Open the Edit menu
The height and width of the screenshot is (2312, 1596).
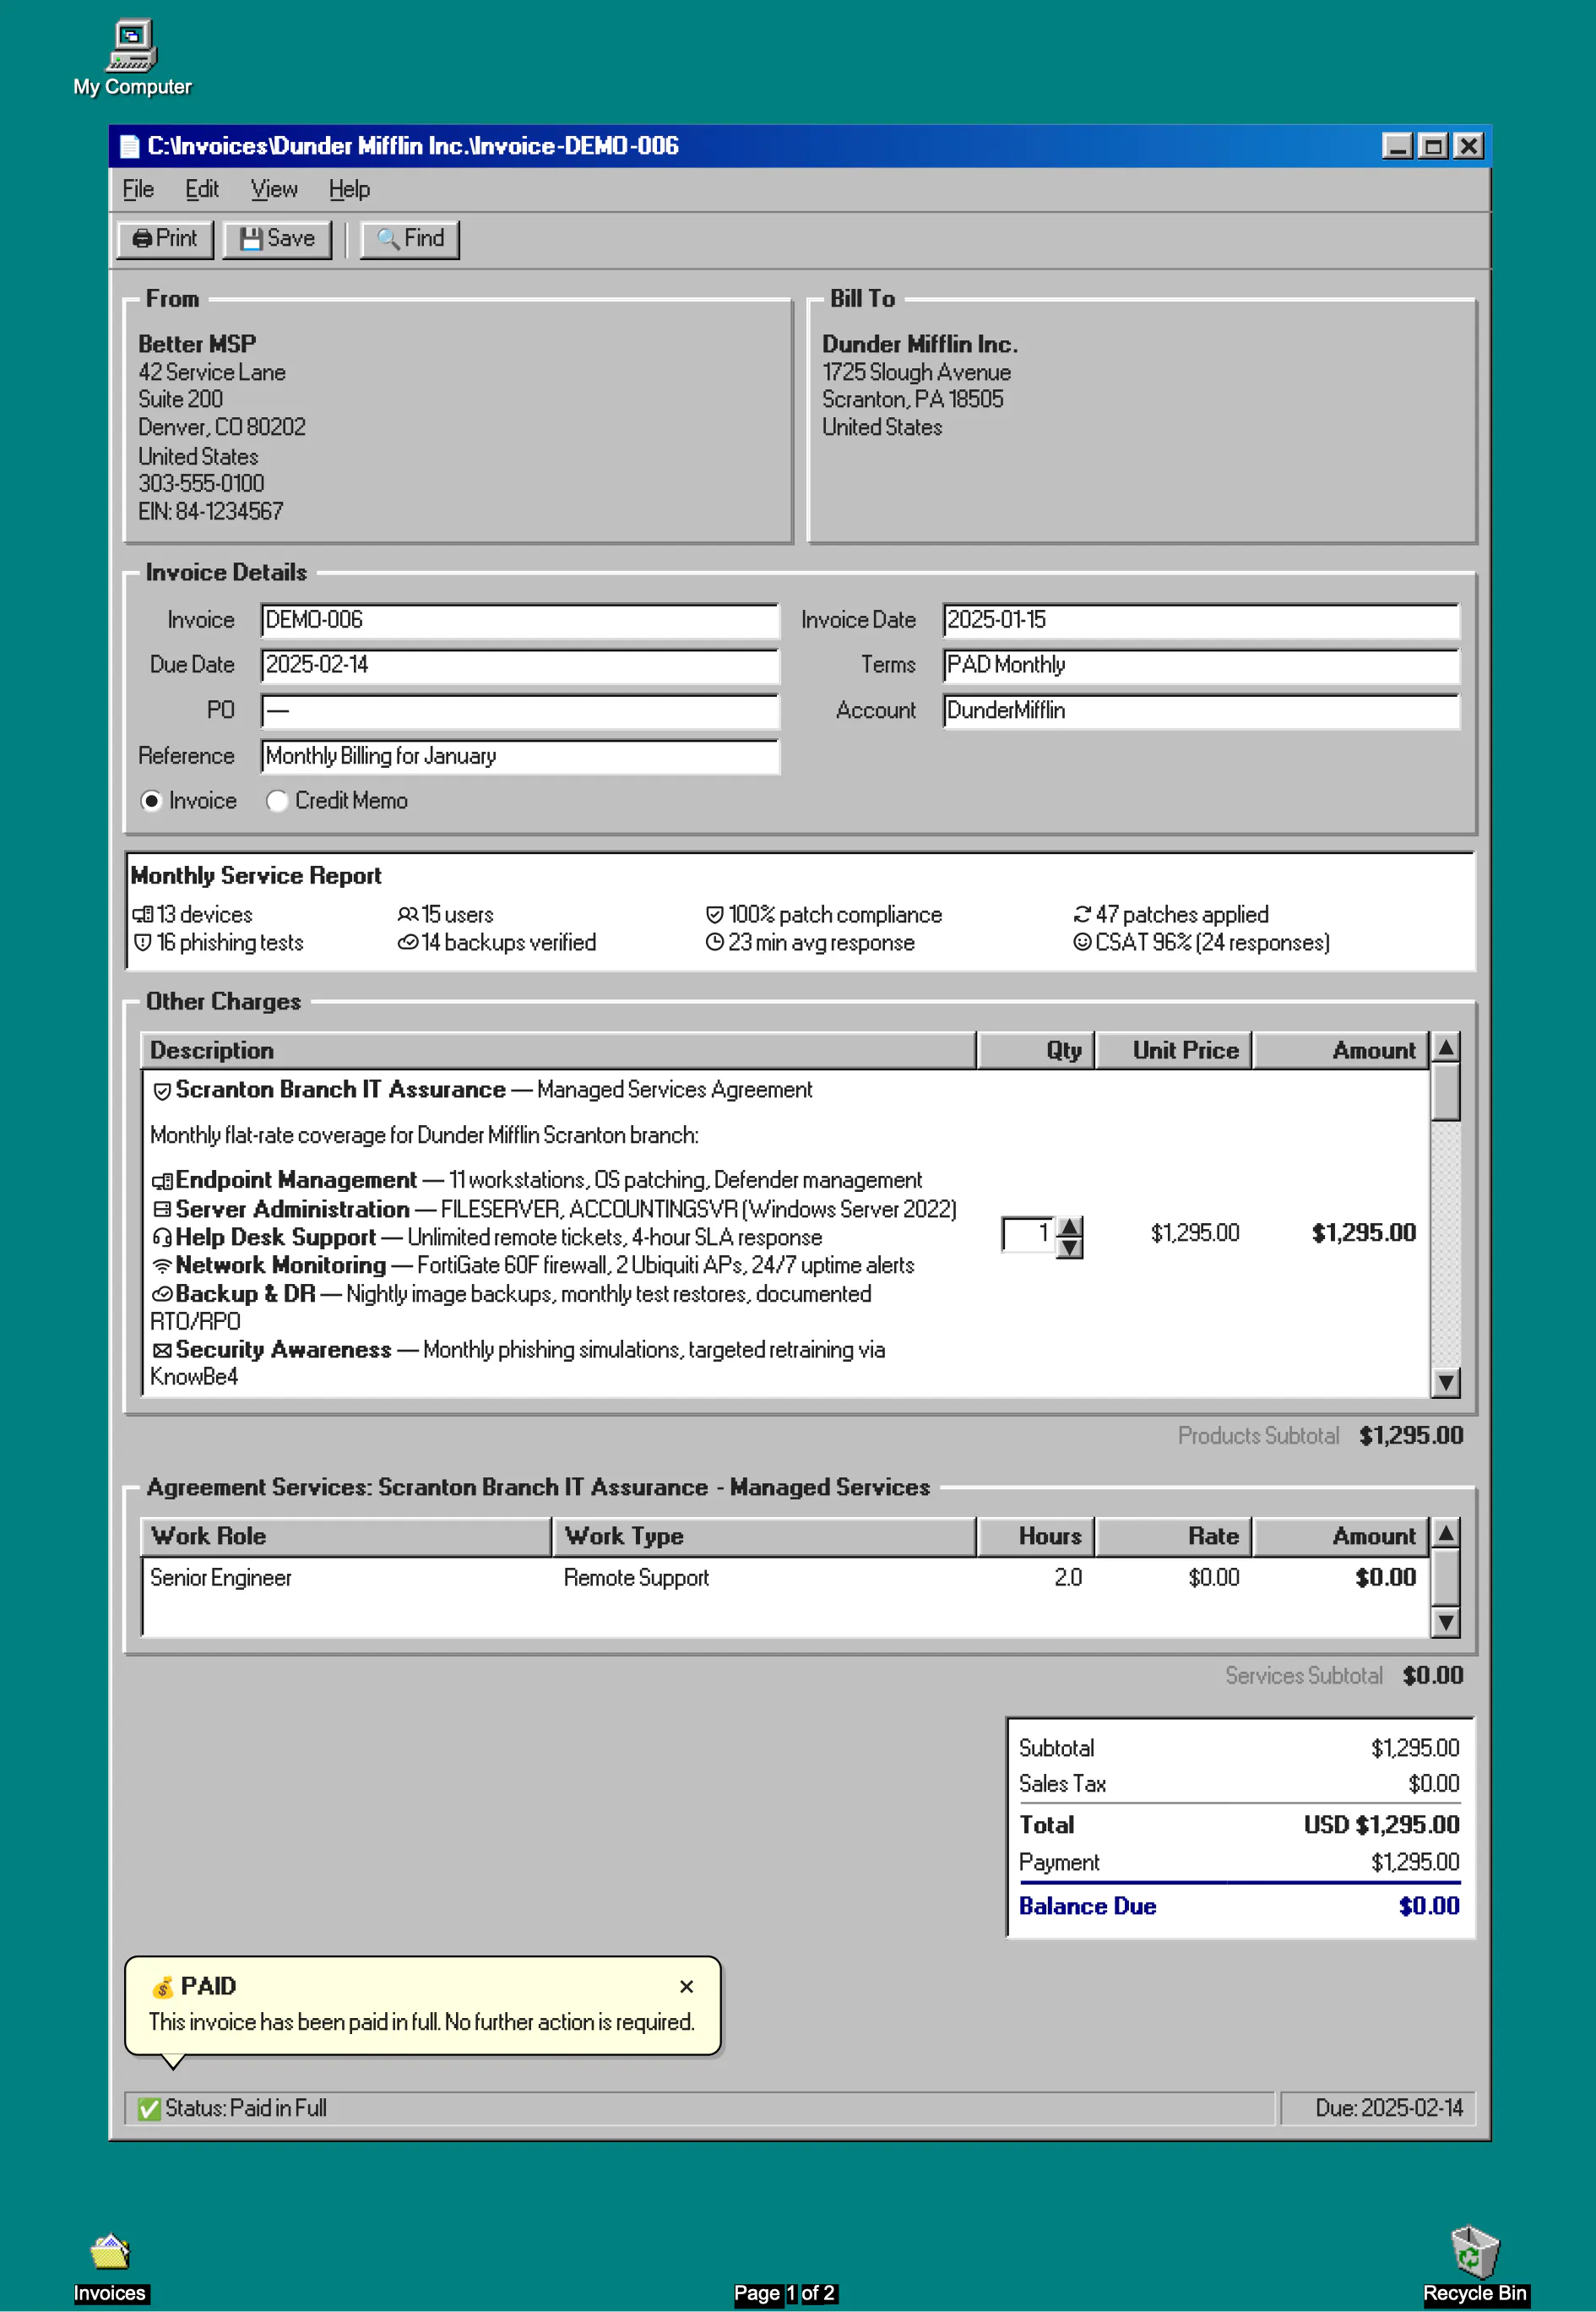tap(201, 189)
